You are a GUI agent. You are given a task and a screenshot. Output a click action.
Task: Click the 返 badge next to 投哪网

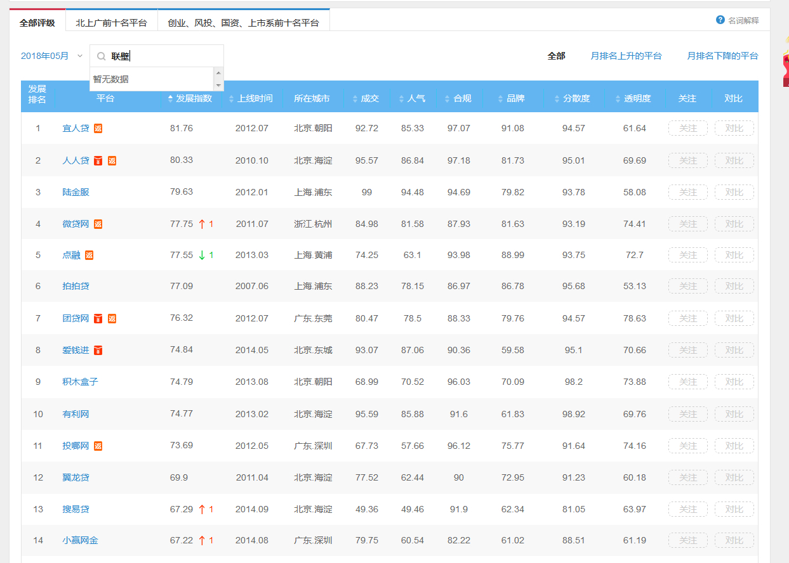98,446
